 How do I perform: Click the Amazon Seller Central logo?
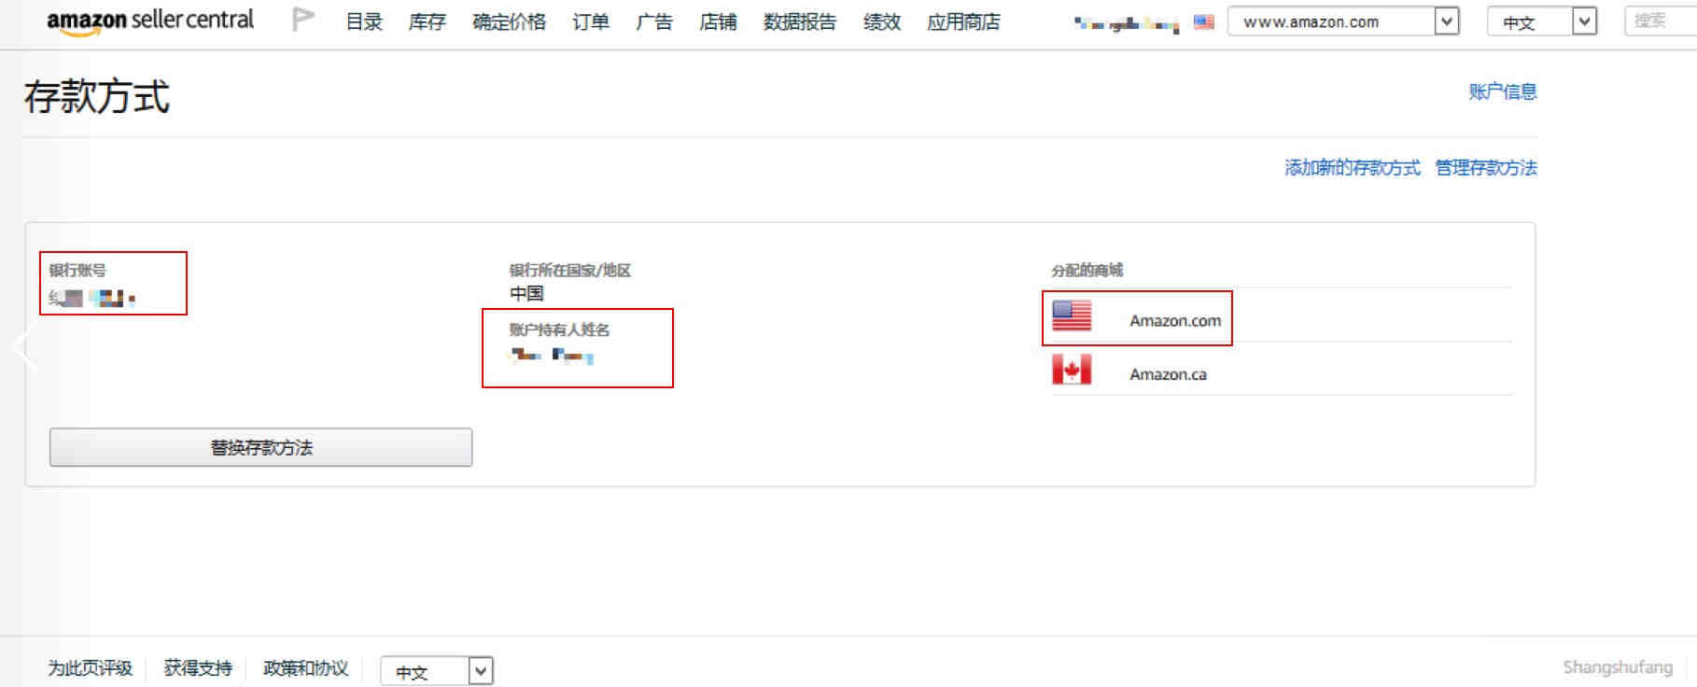point(150,21)
